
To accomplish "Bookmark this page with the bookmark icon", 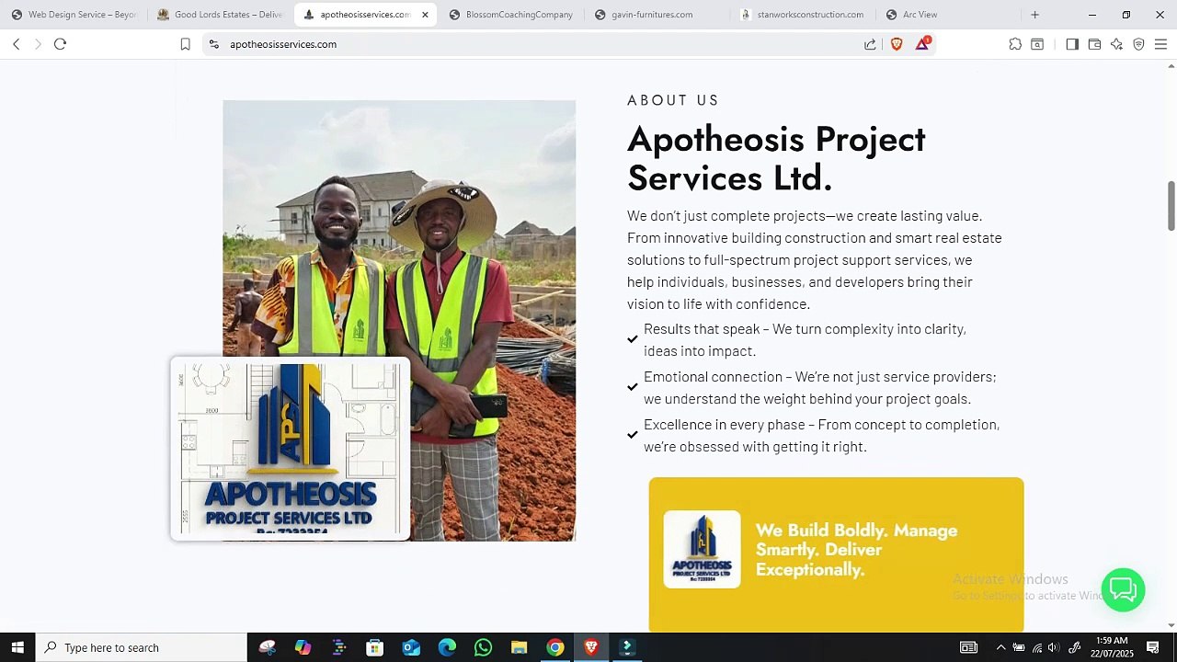I will (185, 44).
